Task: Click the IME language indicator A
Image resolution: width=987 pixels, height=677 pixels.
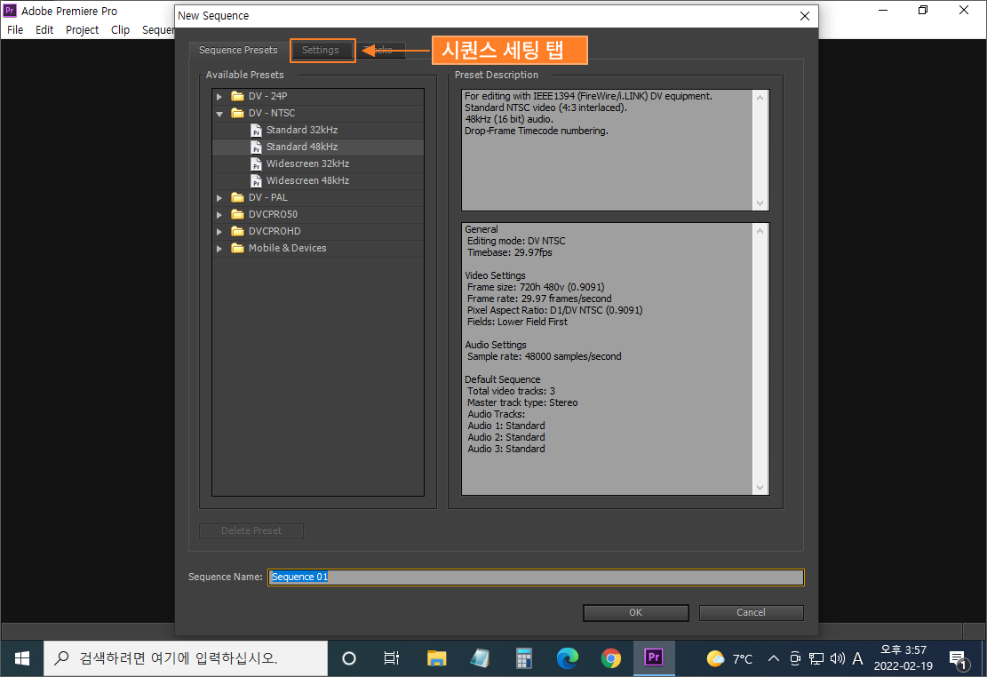Action: tap(857, 658)
